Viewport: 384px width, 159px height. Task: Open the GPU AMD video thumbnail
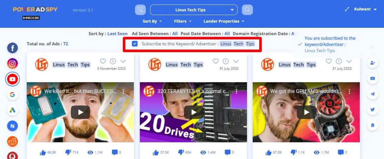(x=306, y=112)
